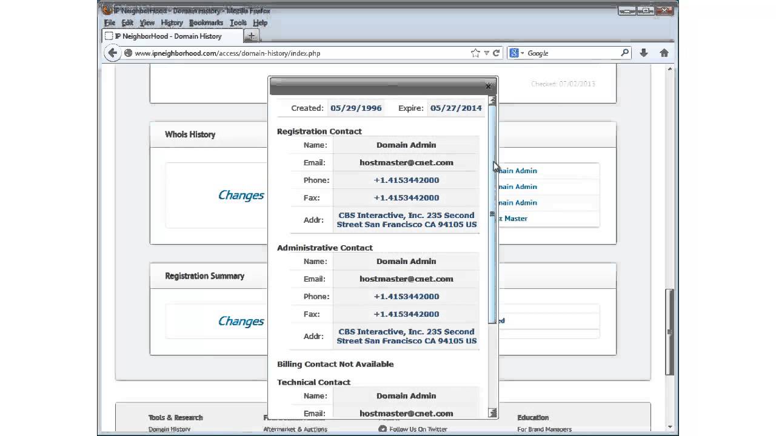776x436 pixels.
Task: Click the Registration Contact phone number
Action: 406,180
